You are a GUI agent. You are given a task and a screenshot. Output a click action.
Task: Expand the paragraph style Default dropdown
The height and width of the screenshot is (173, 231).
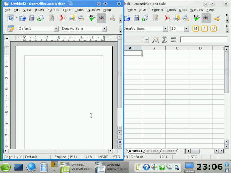pos(56,28)
